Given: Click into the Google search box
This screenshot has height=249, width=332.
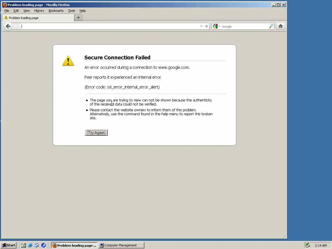Looking at the screenshot, I should pos(245,26).
